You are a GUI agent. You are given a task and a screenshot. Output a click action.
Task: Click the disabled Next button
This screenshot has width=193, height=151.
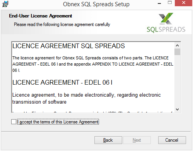(137, 140)
